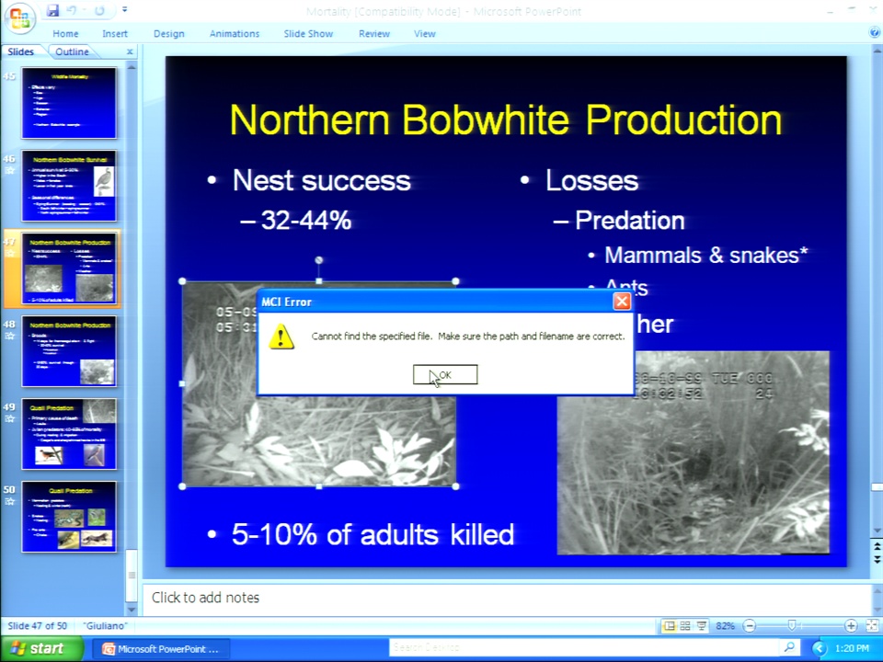Click the editing area scrollbar up arrow
The height and width of the screenshot is (662, 883).
click(877, 51)
